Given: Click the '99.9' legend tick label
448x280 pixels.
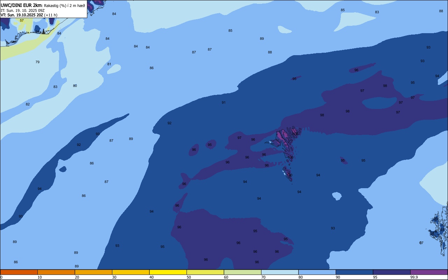Looking at the screenshot, I should pos(414,277).
